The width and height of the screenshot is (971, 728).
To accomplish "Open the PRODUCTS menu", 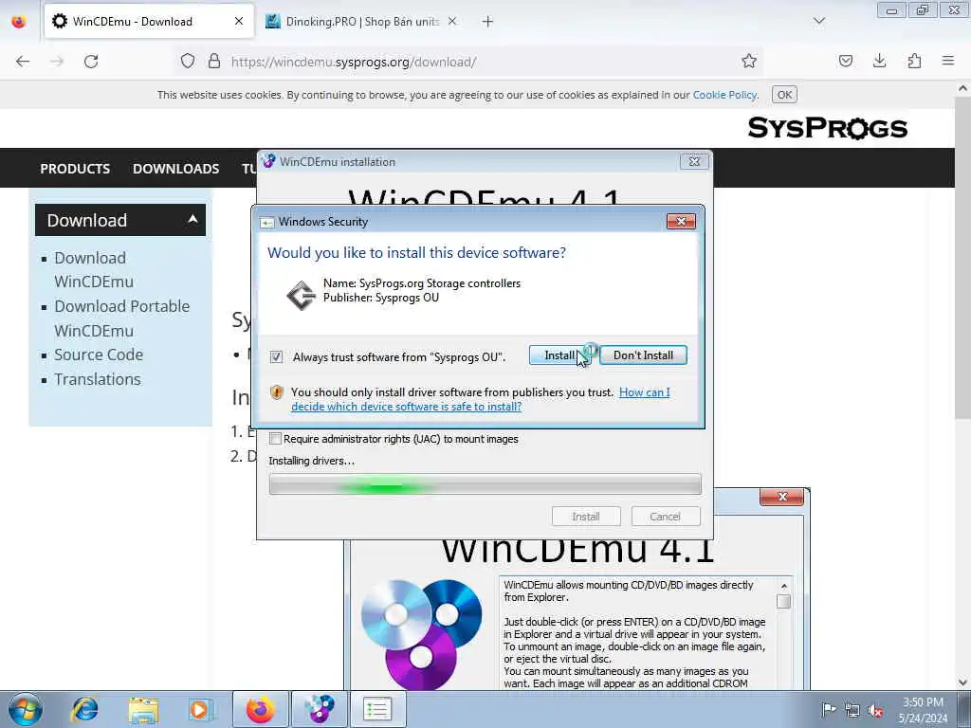I will point(75,169).
